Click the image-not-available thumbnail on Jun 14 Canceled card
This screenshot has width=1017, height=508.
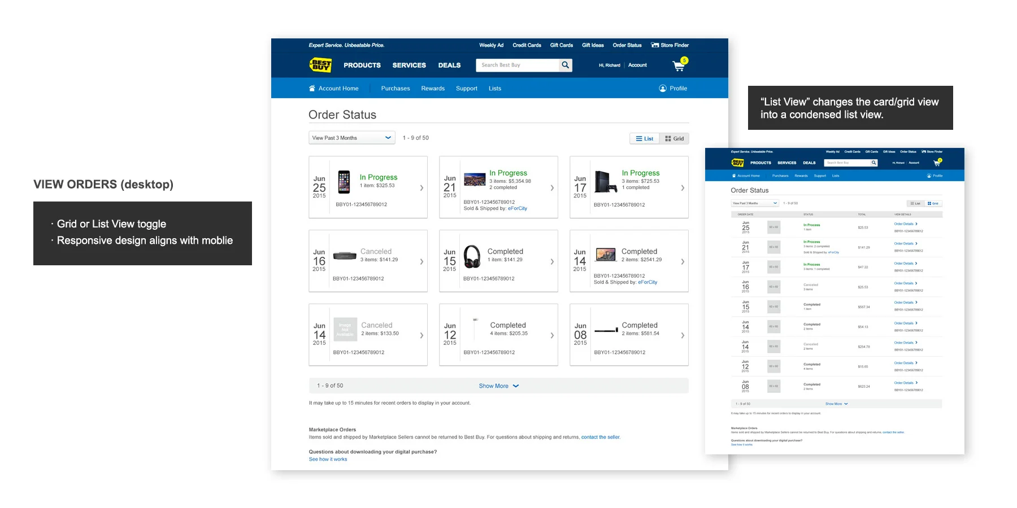345,329
